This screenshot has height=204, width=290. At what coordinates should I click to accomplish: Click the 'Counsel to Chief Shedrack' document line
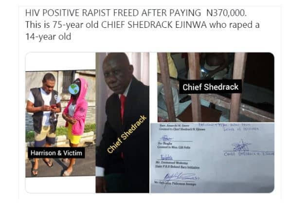(182, 129)
